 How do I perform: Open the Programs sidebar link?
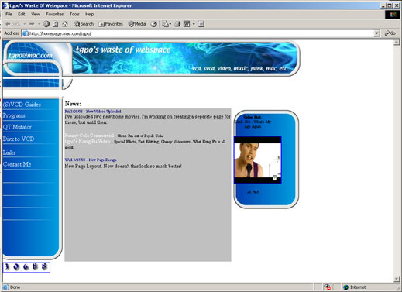click(14, 115)
